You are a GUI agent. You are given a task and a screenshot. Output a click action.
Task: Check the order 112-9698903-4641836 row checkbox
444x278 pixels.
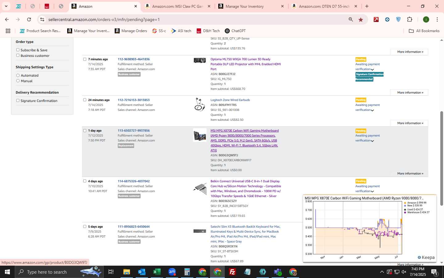tap(85, 59)
